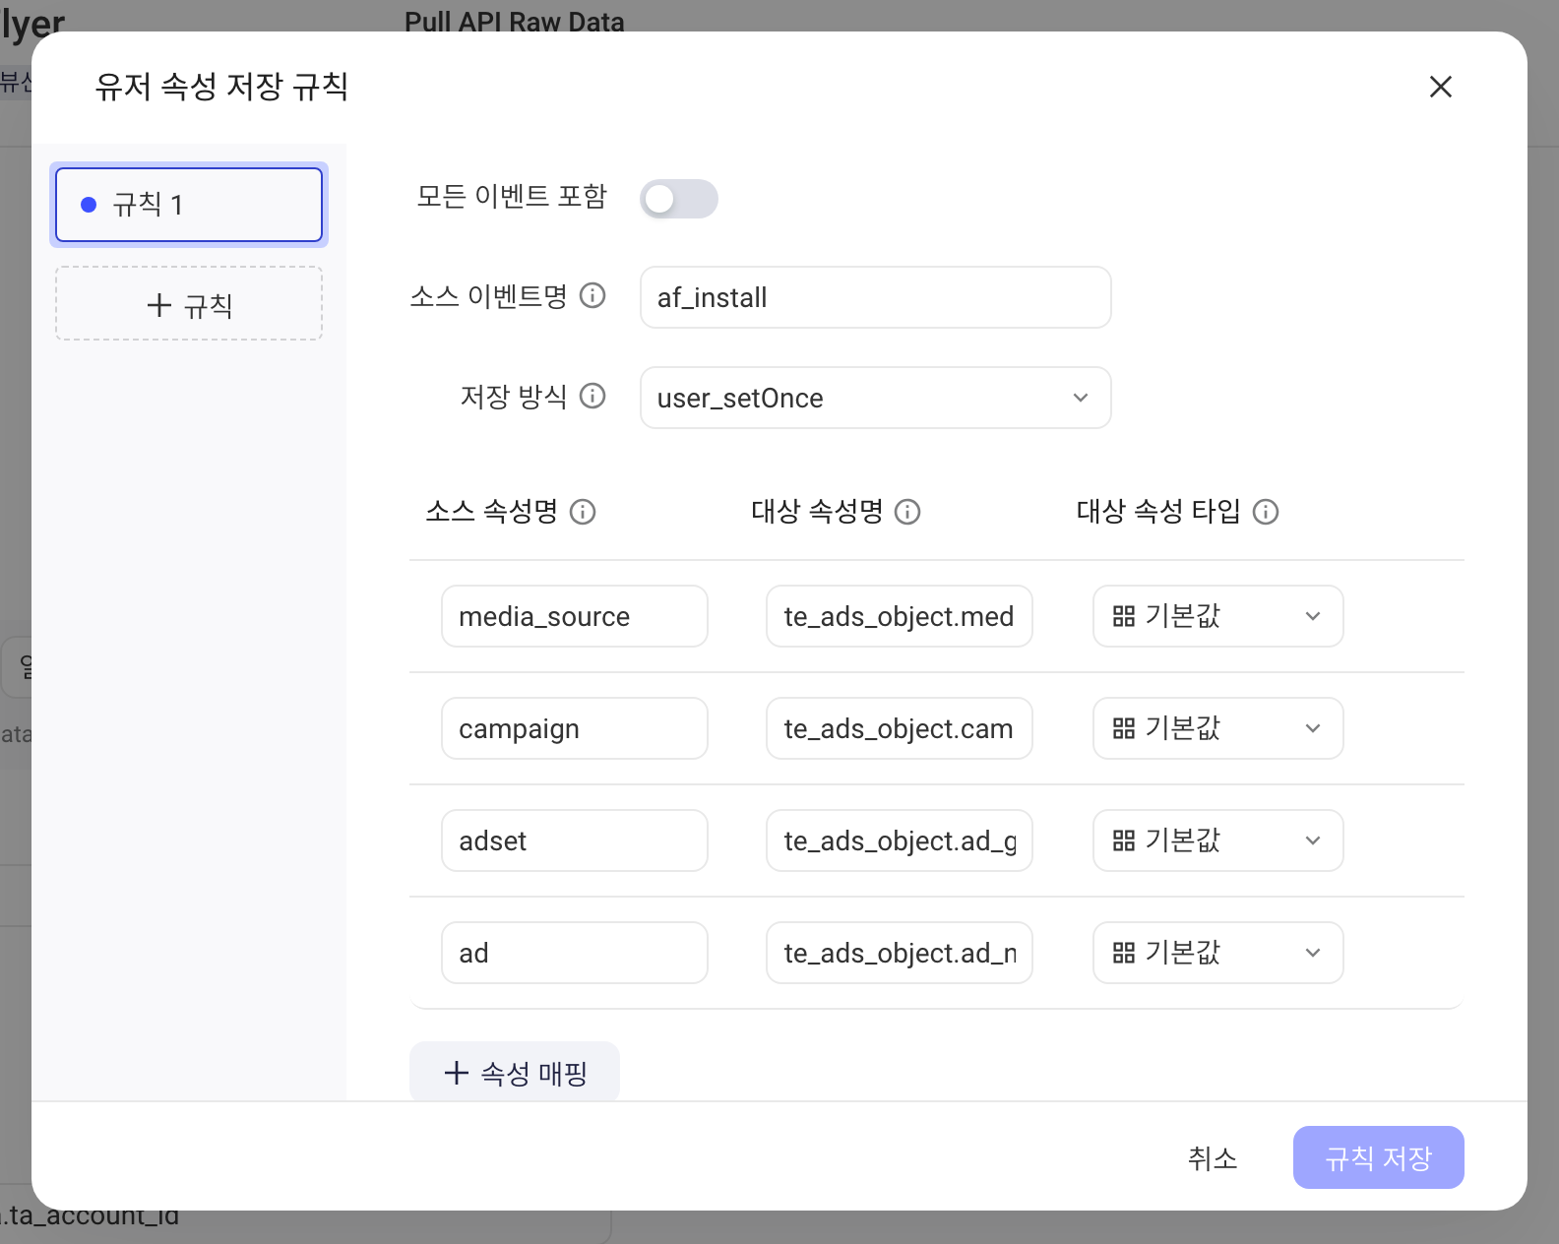Image resolution: width=1559 pixels, height=1244 pixels.
Task: Click info icon beside 대상 속성명 header
Action: point(907,512)
